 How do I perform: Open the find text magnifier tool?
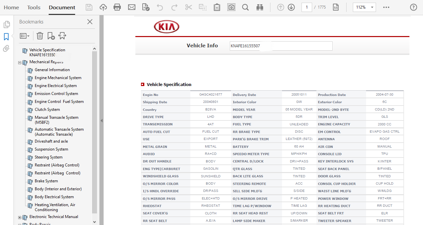coord(245,7)
